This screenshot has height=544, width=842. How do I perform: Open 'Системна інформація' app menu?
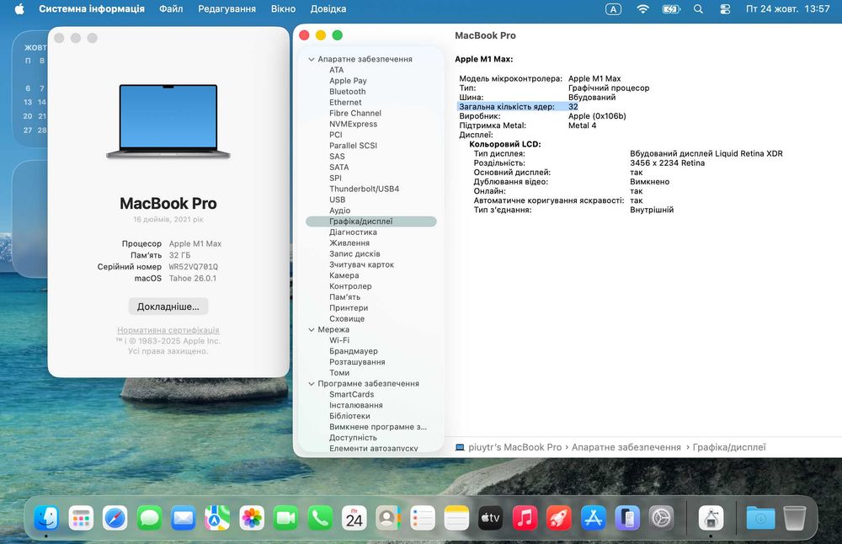[x=91, y=8]
